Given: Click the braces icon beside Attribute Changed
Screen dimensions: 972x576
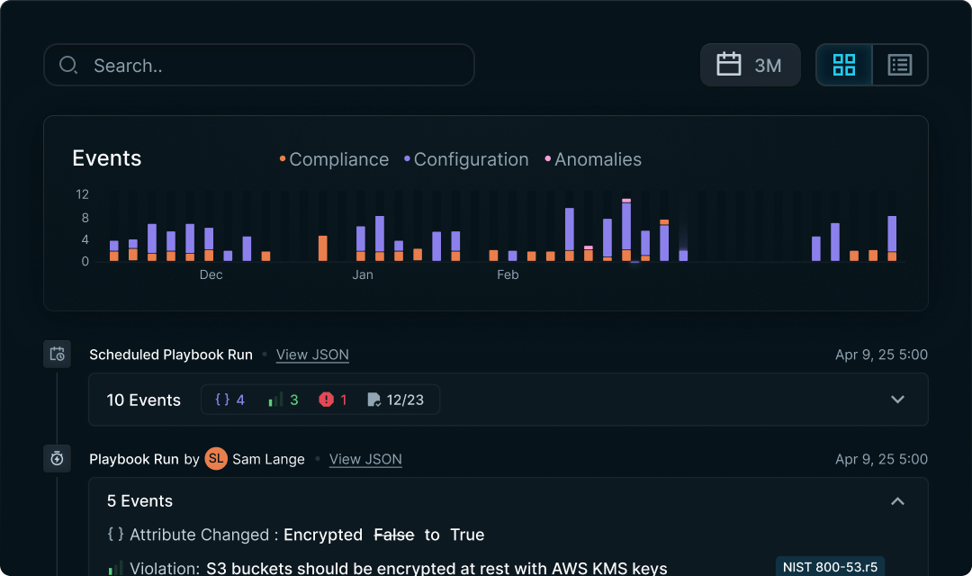Looking at the screenshot, I should (115, 534).
